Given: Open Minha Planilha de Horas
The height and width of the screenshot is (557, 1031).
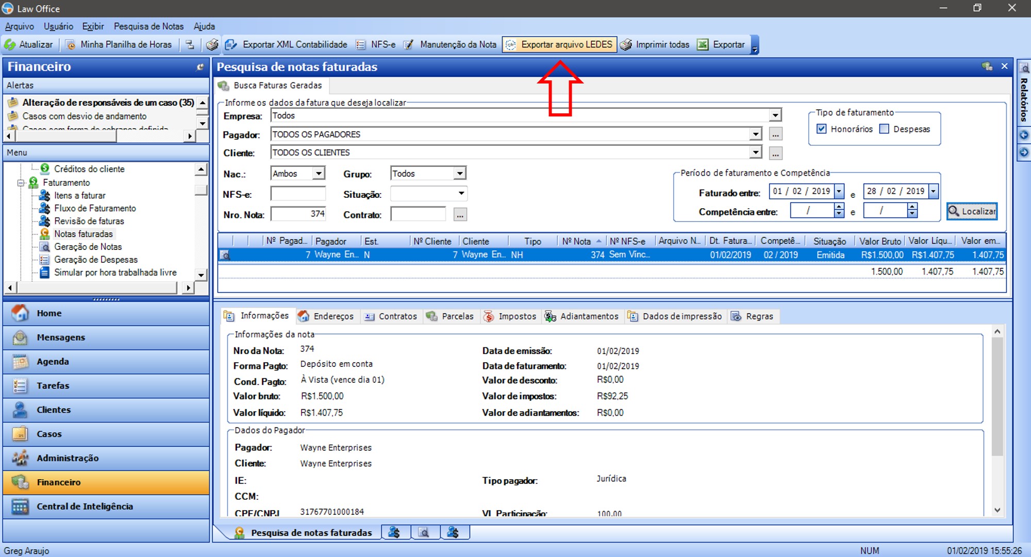Looking at the screenshot, I should (119, 45).
